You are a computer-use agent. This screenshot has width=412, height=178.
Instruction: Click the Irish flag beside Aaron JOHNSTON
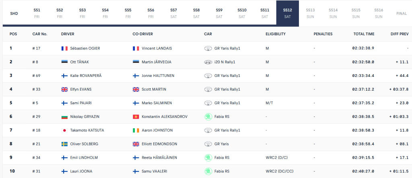point(136,130)
